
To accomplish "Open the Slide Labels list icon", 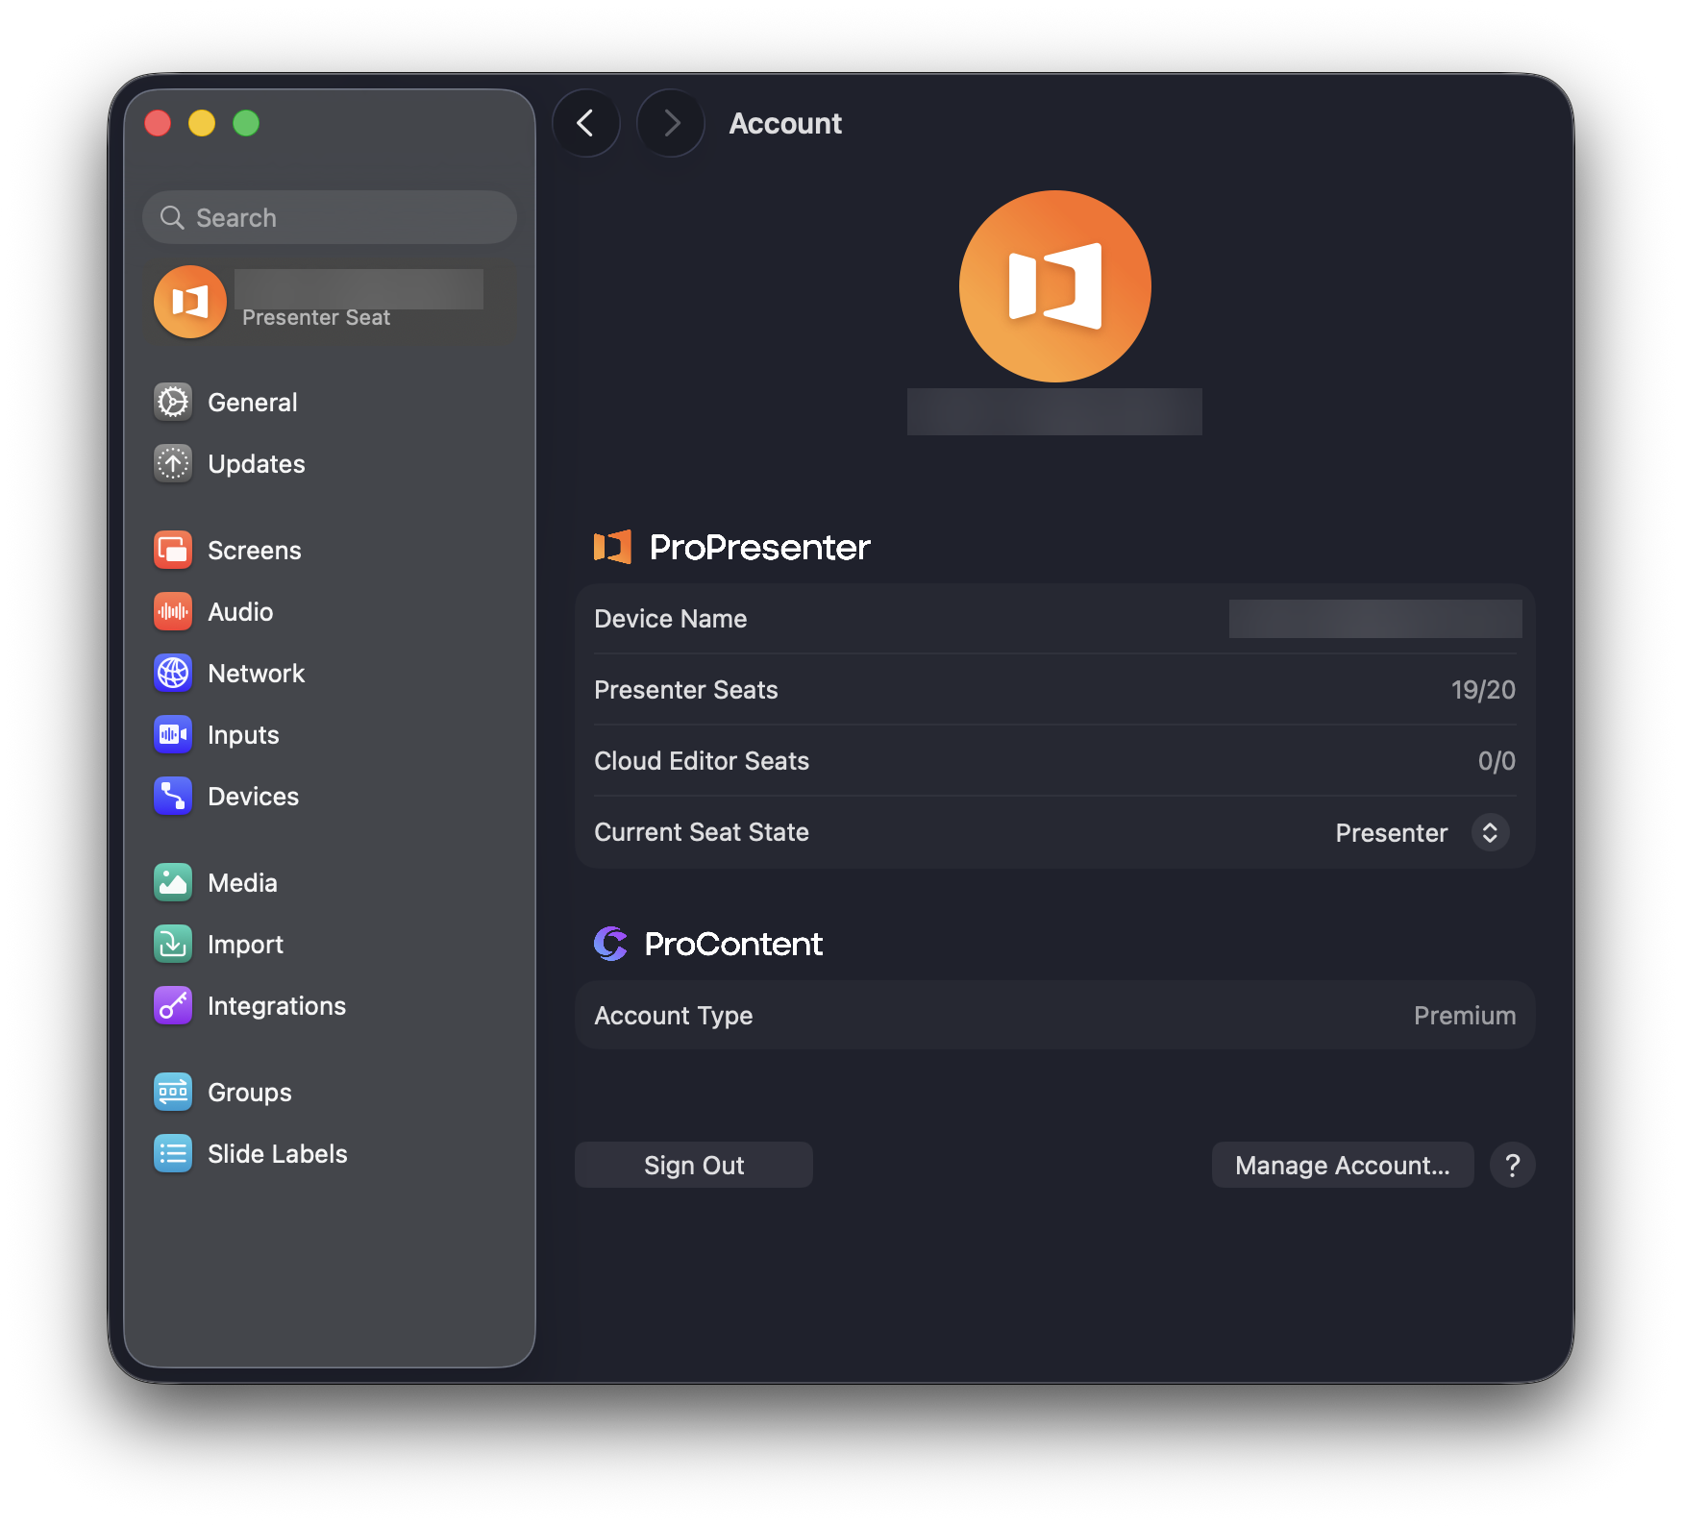I will pos(173,1153).
